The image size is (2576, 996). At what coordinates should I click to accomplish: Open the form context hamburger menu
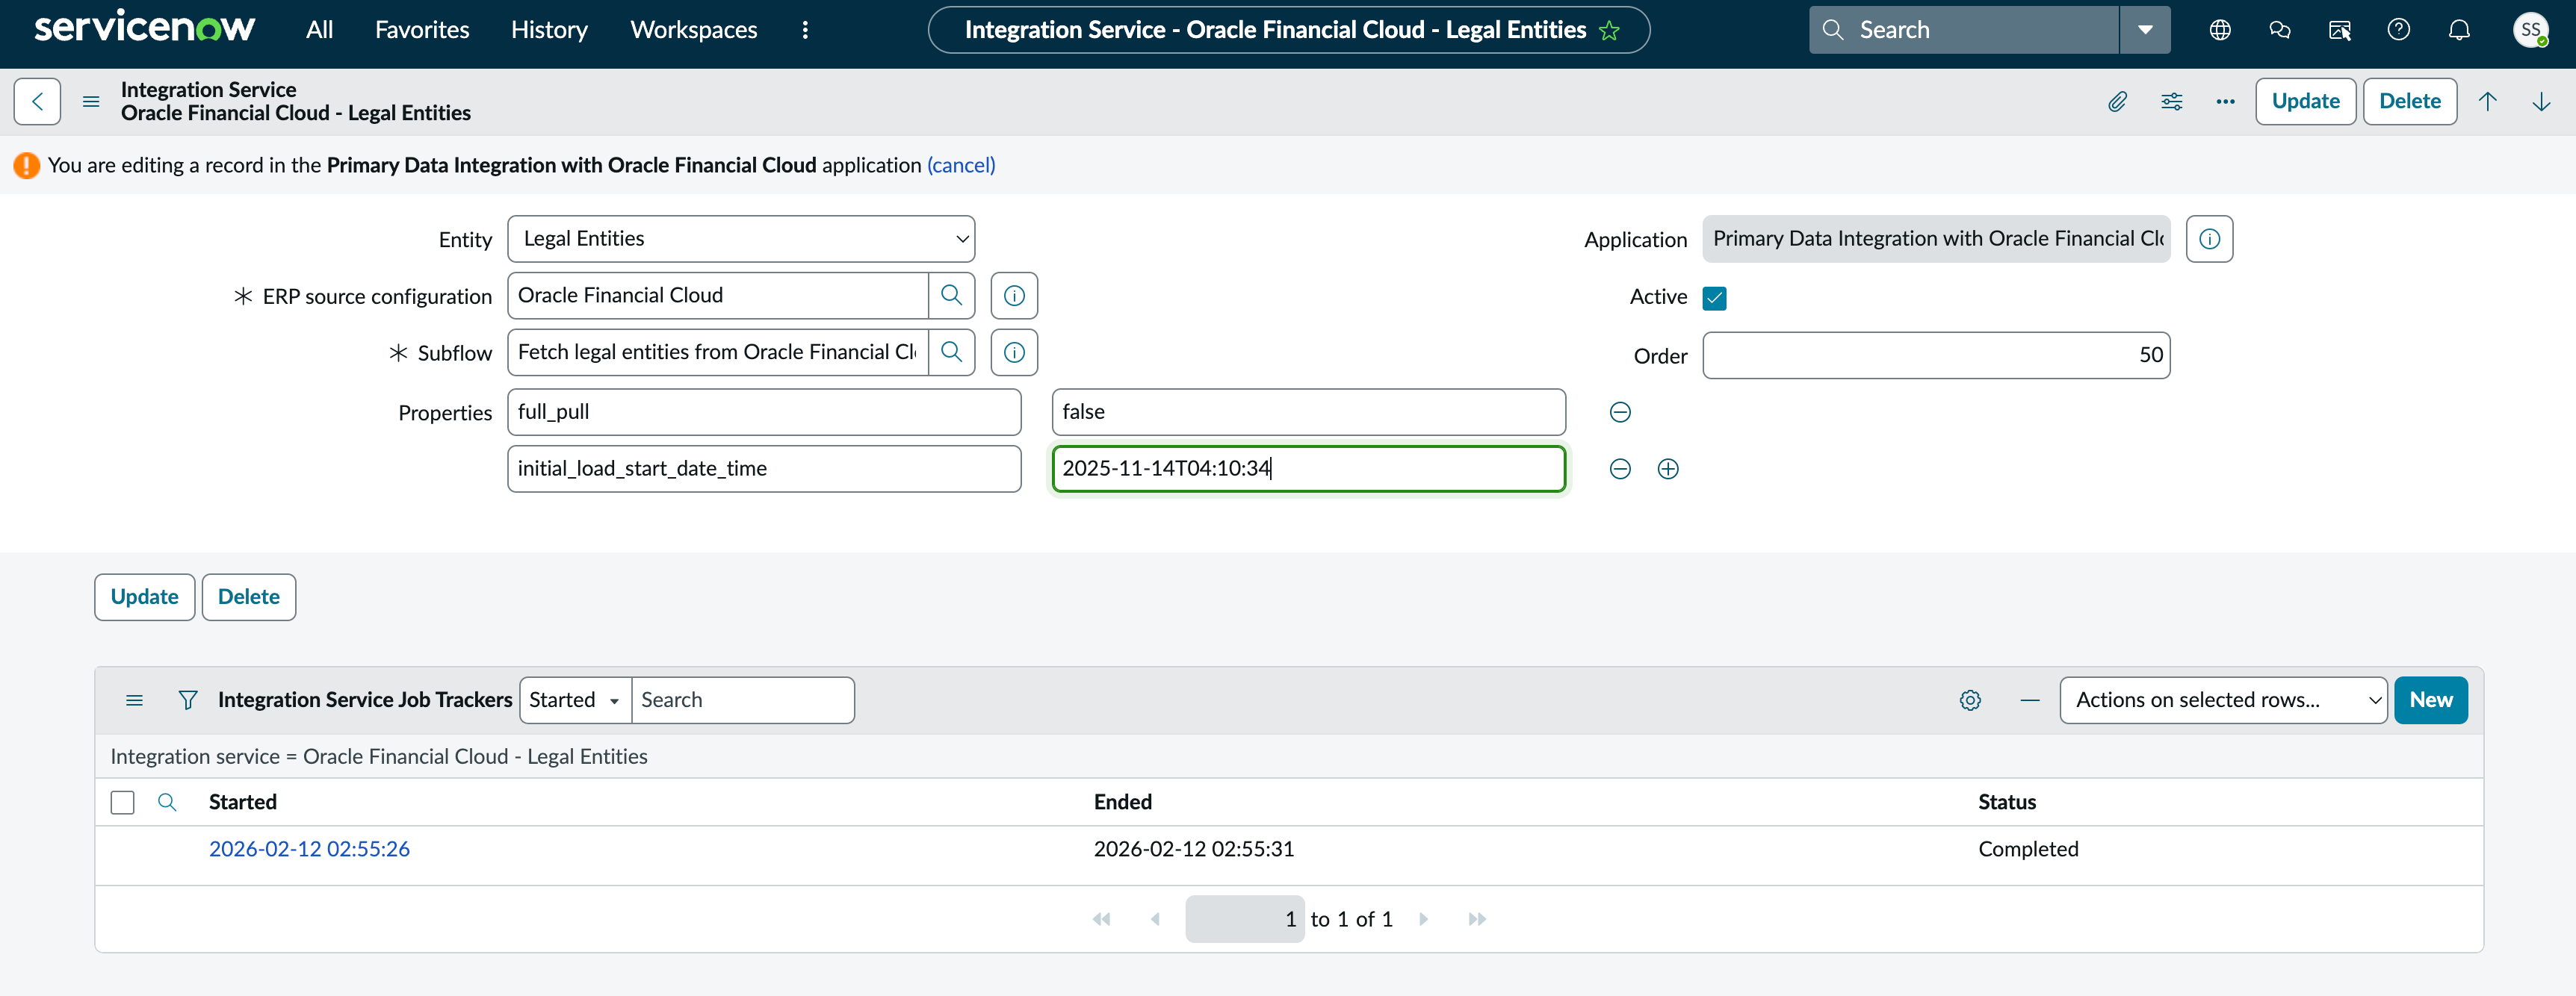tap(91, 101)
